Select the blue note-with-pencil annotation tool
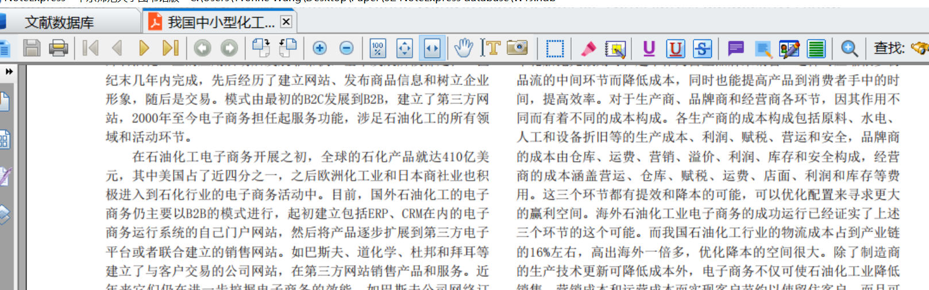Image resolution: width=929 pixels, height=290 pixels. point(763,50)
